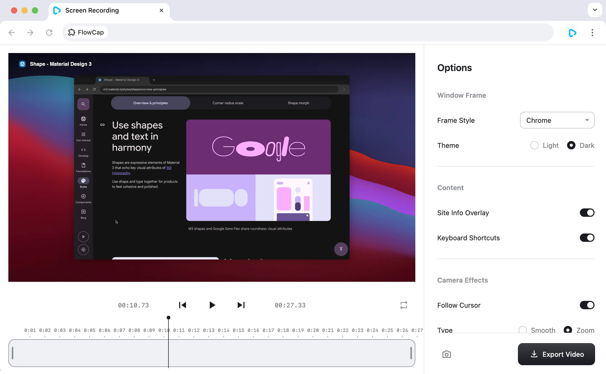This screenshot has height=374, width=606.
Task: Toggle the Keyboard Shortcuts switch
Action: pos(587,238)
